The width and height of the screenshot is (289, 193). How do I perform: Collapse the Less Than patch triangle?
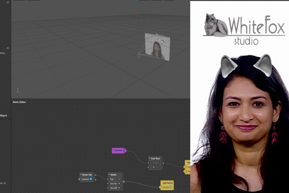(150, 158)
